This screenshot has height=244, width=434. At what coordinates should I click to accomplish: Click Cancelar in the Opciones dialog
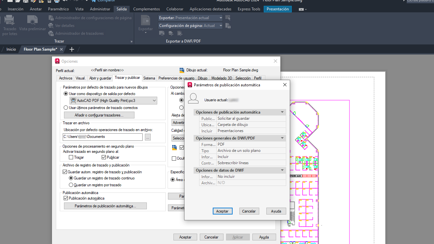pos(211,237)
